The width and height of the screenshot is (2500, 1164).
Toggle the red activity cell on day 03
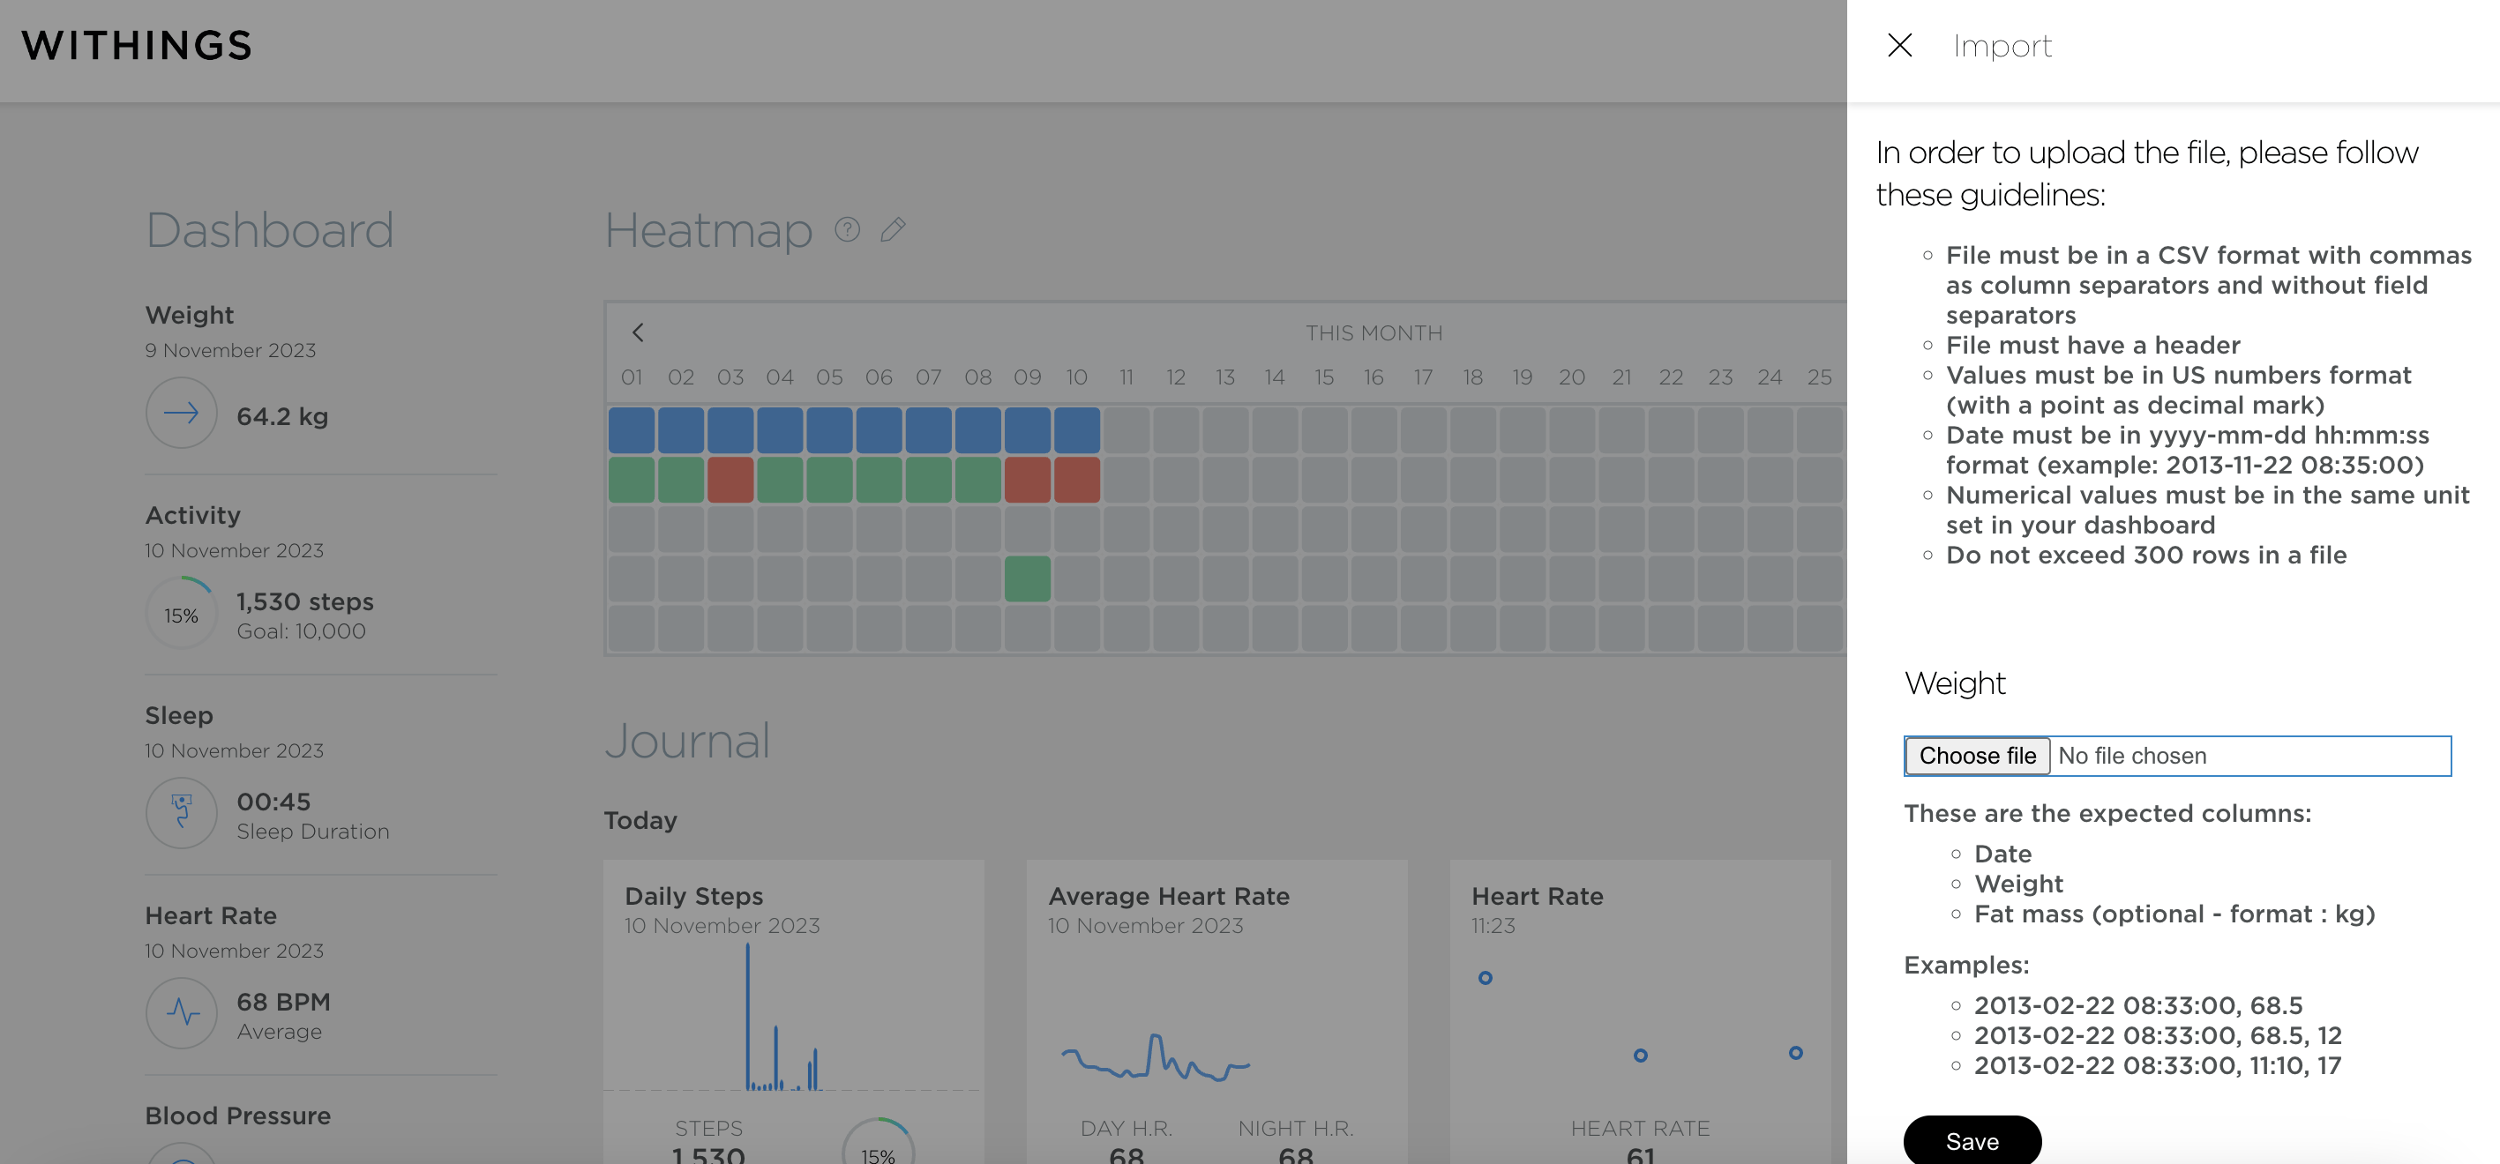(x=730, y=478)
